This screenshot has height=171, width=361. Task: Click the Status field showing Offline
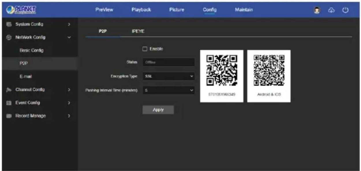point(169,62)
